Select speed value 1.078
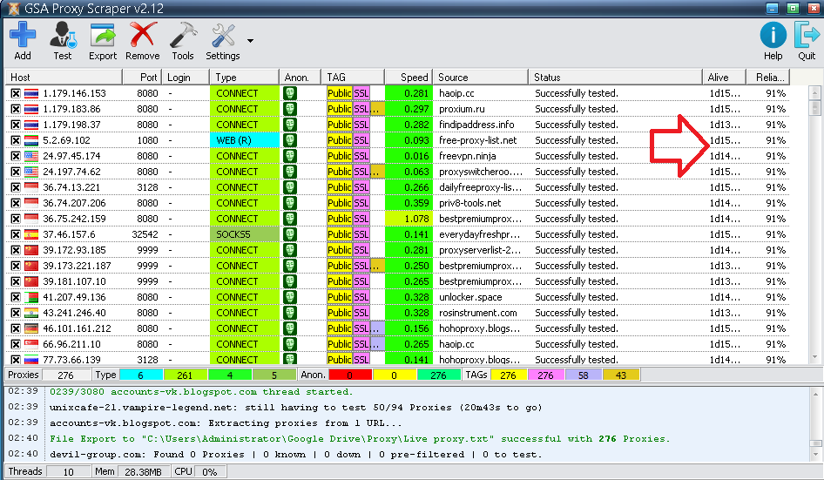 coord(409,219)
